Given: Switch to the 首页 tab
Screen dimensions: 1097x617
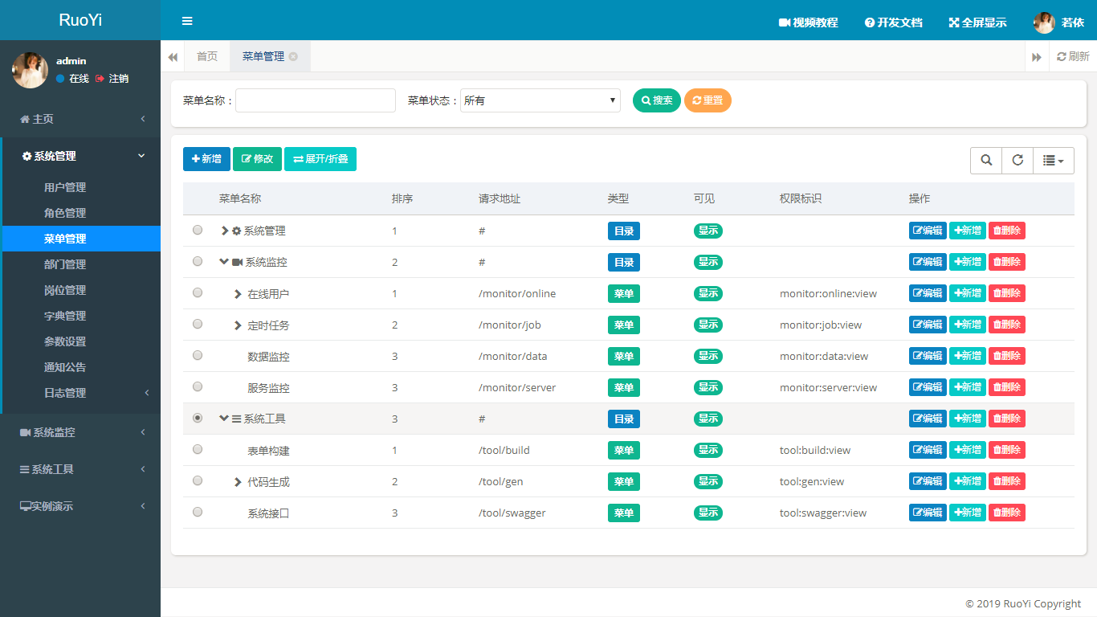Looking at the screenshot, I should [207, 56].
